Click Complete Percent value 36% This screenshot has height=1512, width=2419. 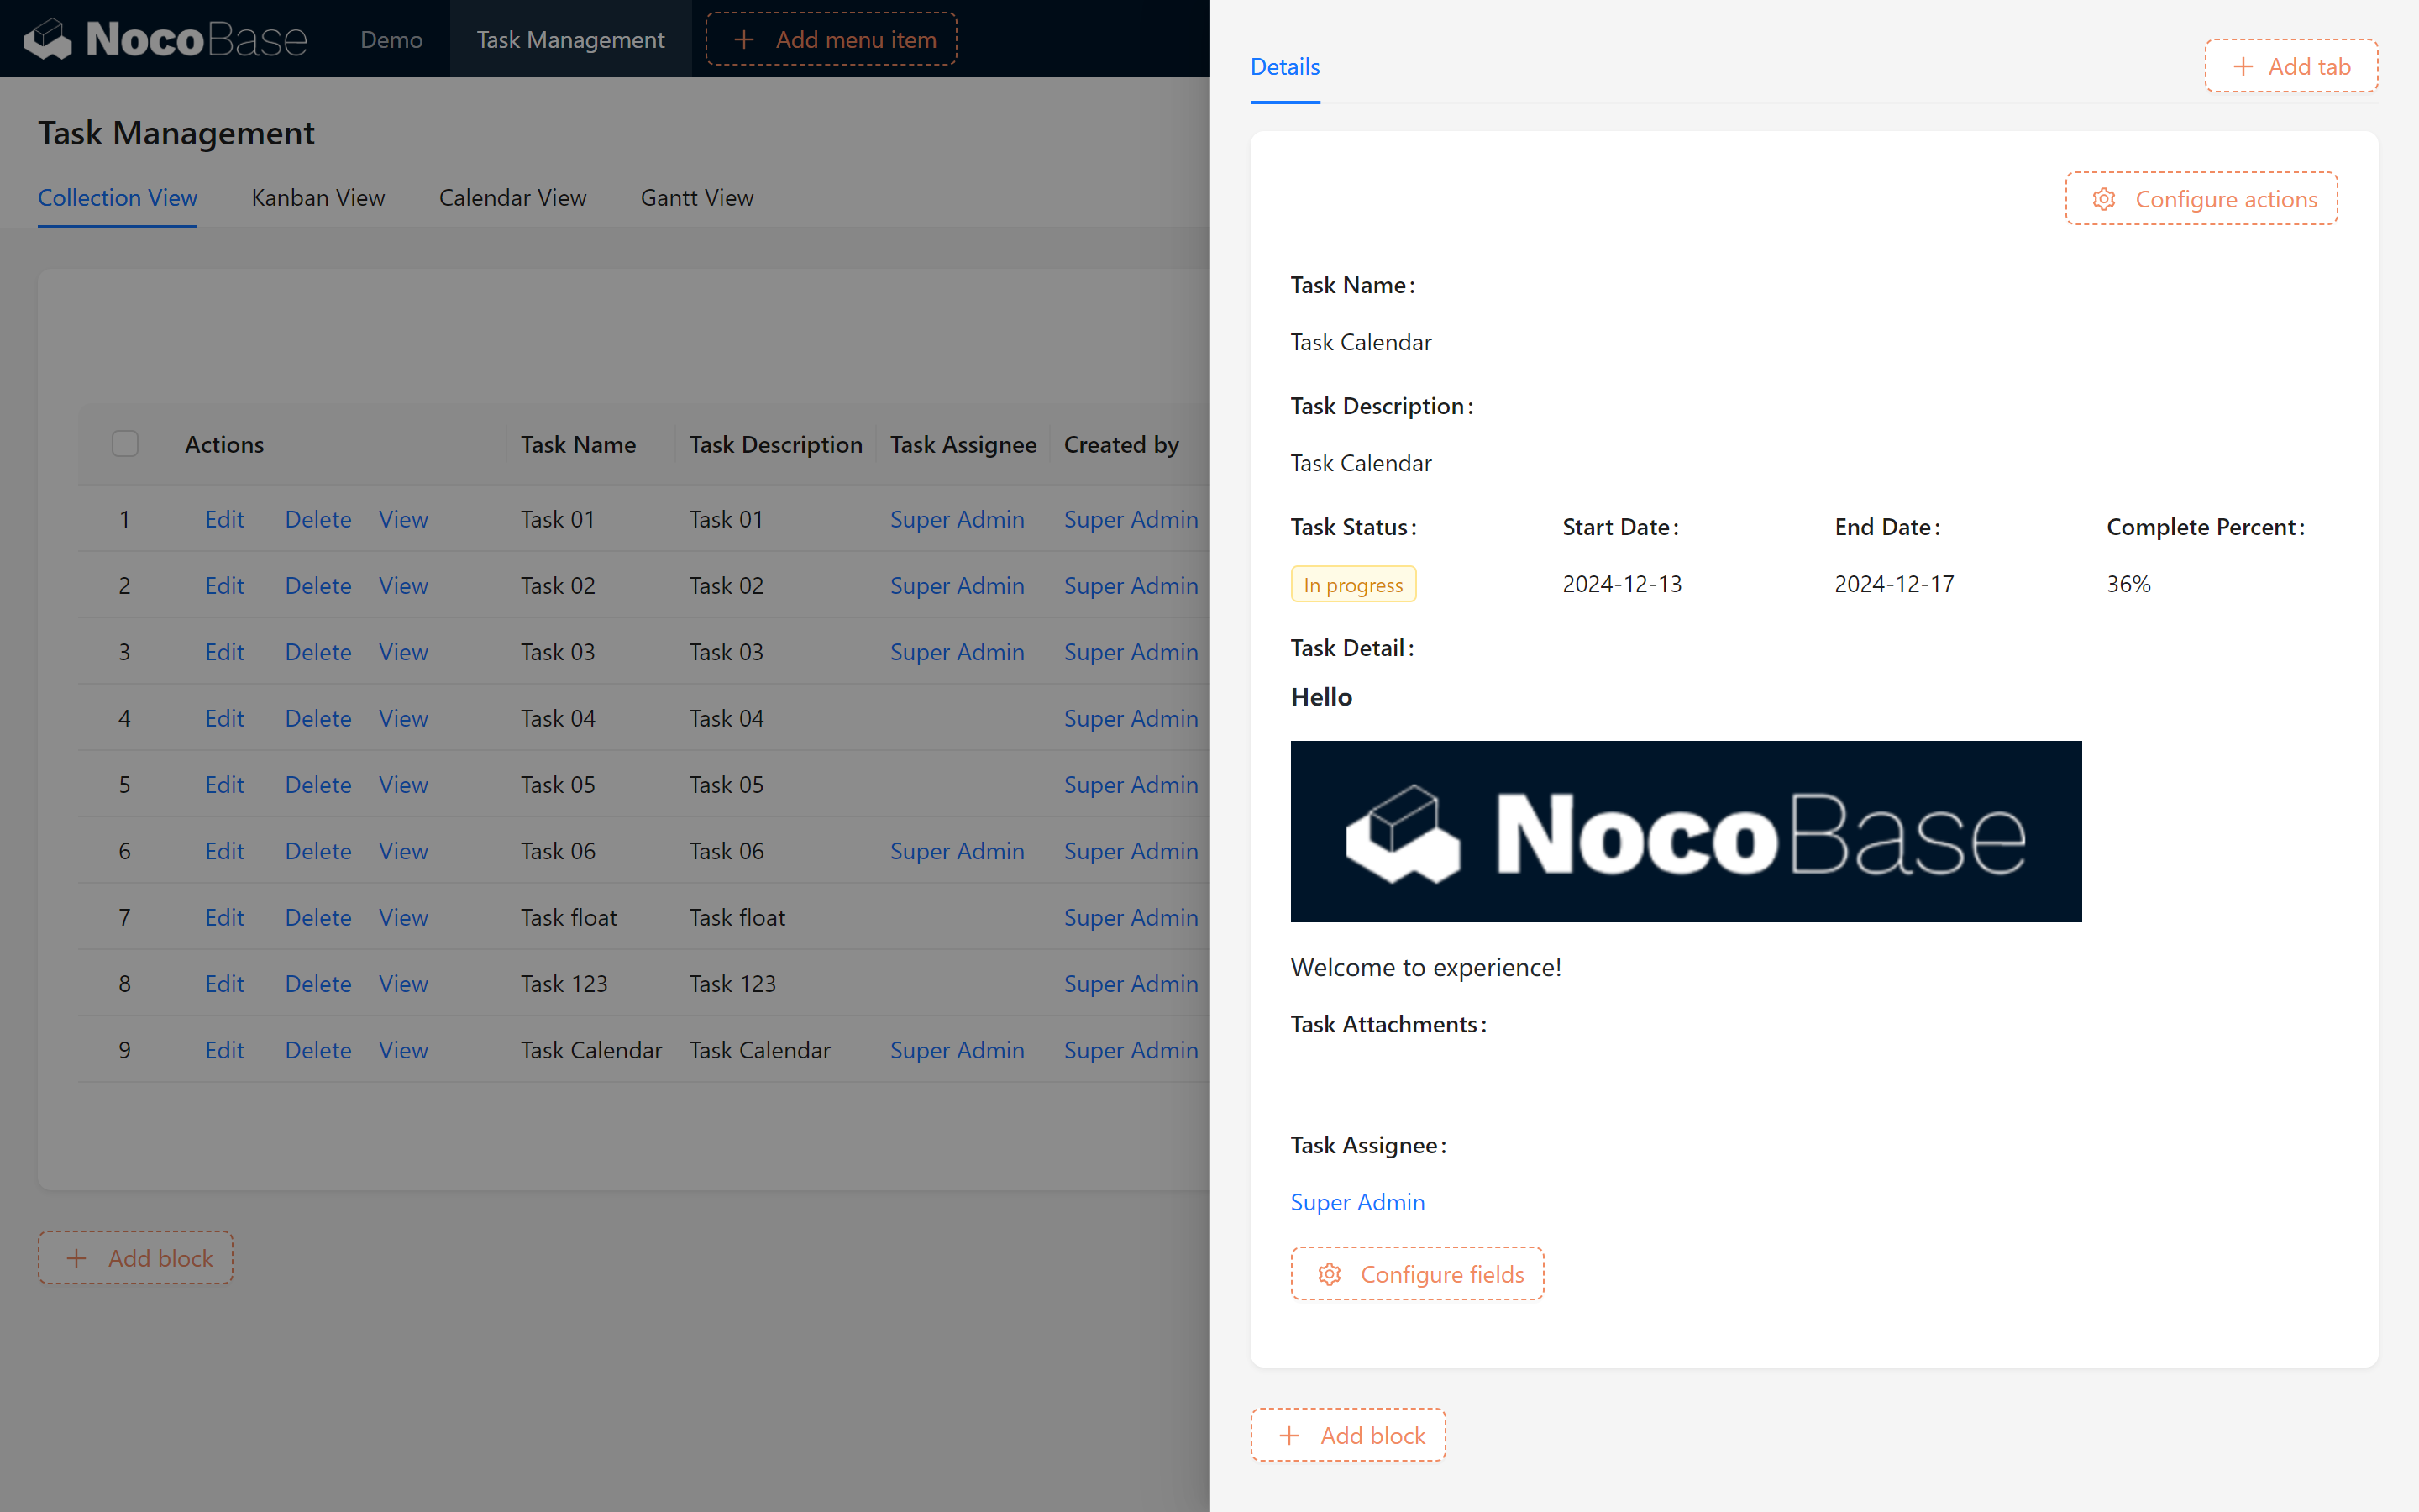[2128, 584]
